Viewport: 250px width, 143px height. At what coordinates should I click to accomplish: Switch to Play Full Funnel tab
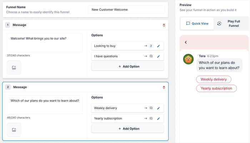coord(230,24)
